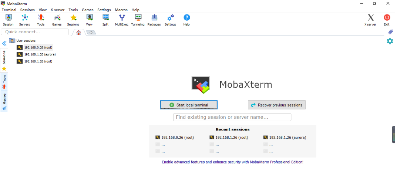Select 192.168.1.26 (aurora) in sidebar tree
407x193 pixels.
(x=36, y=54)
